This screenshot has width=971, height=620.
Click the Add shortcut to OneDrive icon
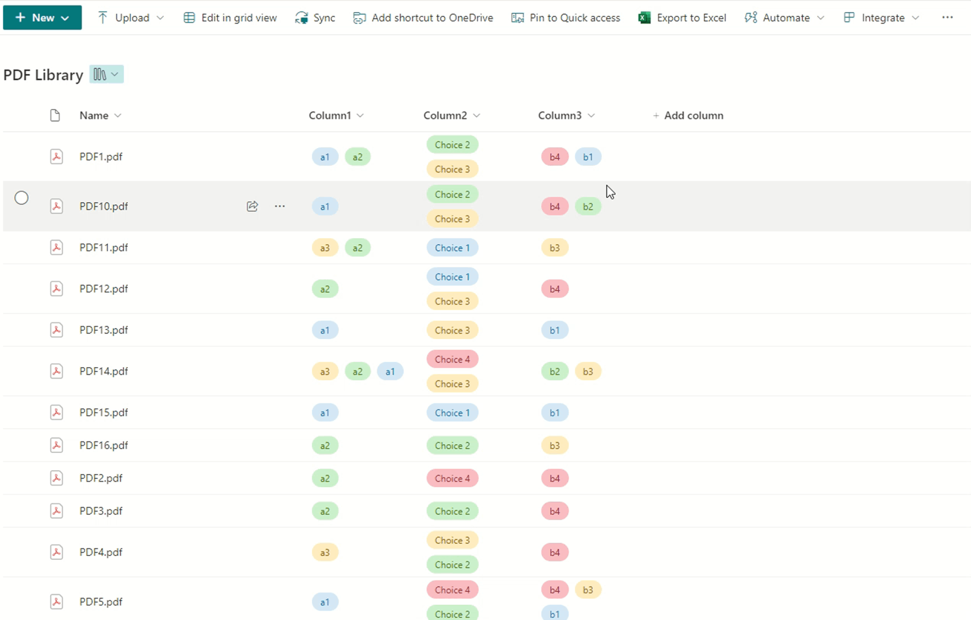(x=359, y=18)
